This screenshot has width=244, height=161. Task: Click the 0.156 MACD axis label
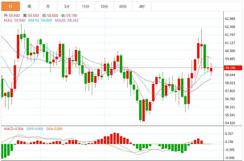[x=229, y=142]
